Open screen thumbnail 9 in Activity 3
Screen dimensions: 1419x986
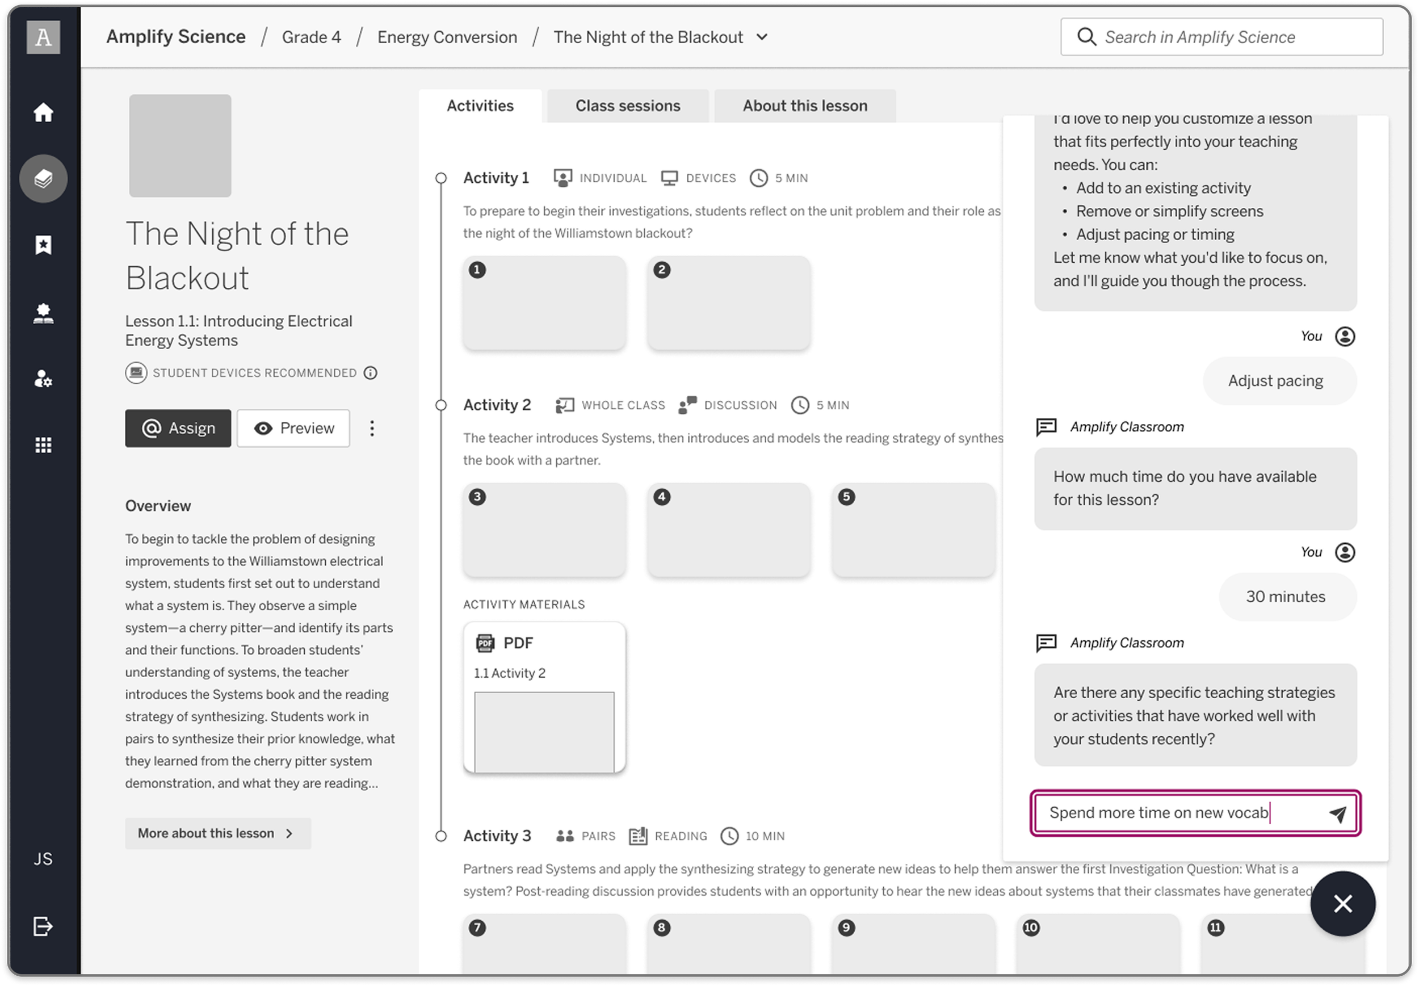click(914, 944)
